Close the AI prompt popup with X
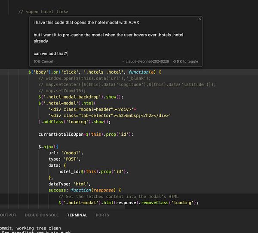Viewport: 258px width, 233px height. click(200, 19)
